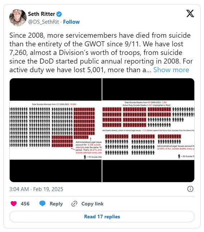Click the tweet body text

[101, 52]
